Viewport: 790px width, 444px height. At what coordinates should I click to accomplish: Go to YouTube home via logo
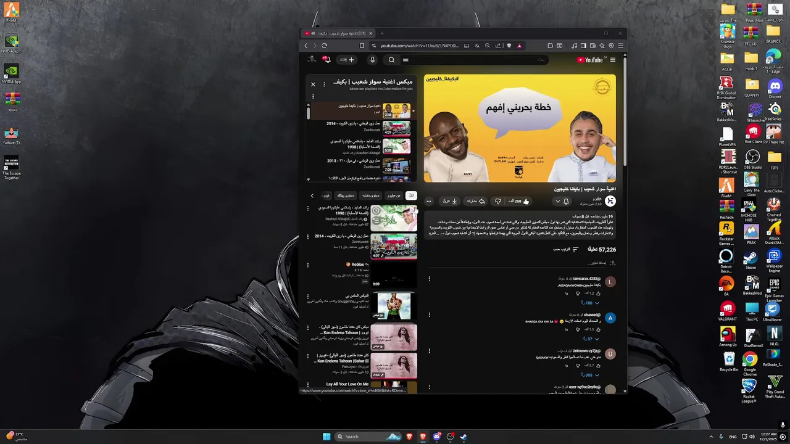(x=590, y=60)
